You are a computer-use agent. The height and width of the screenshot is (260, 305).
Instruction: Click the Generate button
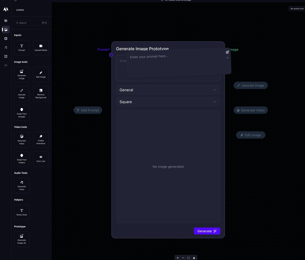click(x=207, y=231)
